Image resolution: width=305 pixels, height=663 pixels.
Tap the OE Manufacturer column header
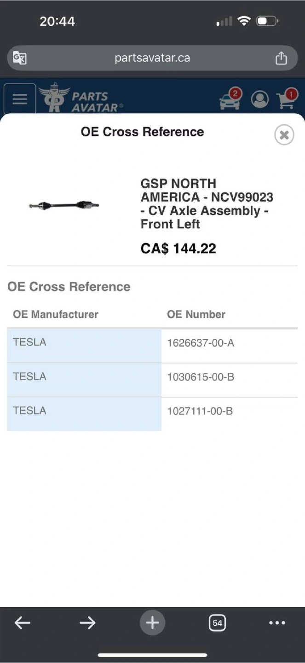(56, 314)
